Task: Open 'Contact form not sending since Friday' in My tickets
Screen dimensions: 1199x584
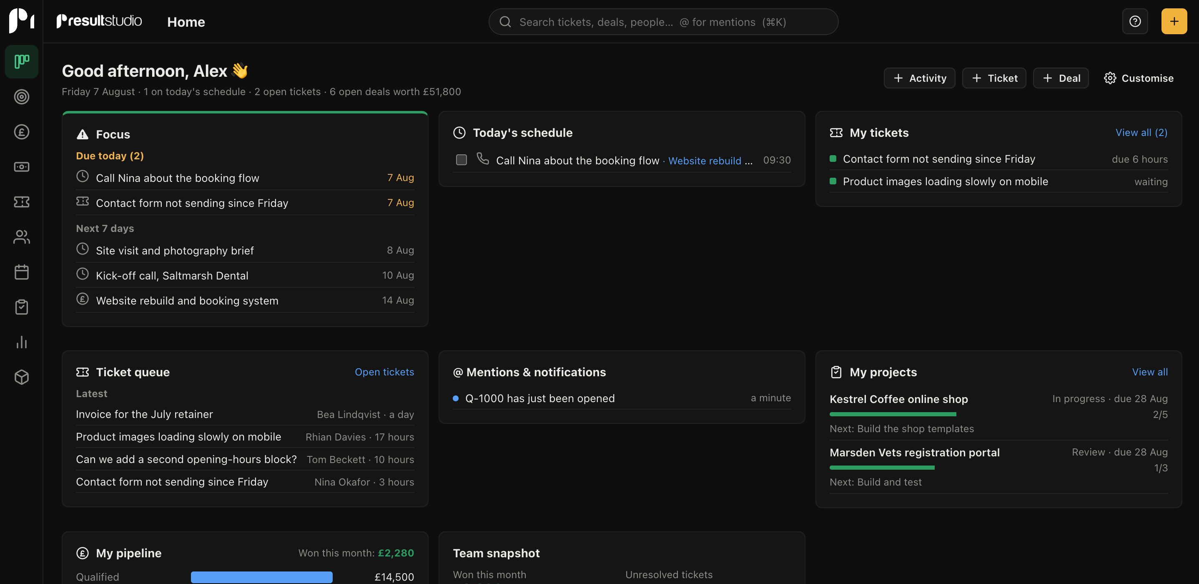Action: coord(998,159)
